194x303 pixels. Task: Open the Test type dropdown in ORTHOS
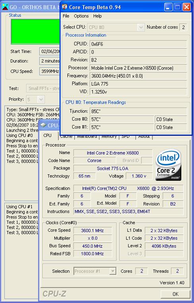click(43, 88)
